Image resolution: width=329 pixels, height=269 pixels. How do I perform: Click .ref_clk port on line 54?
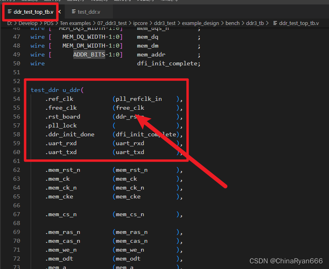coord(59,99)
